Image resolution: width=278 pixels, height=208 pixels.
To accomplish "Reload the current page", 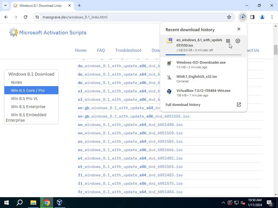I will (26, 17).
